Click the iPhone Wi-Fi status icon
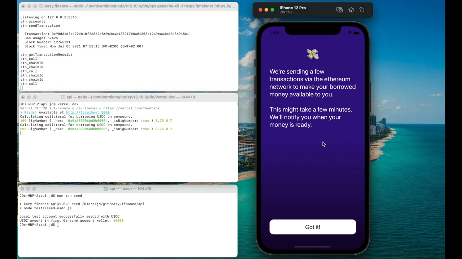Image resolution: width=462 pixels, height=259 pixels. (x=349, y=33)
